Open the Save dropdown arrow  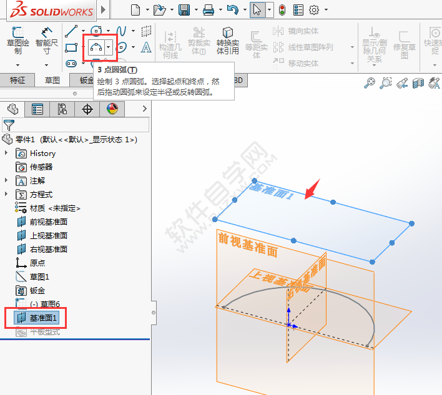click(196, 10)
